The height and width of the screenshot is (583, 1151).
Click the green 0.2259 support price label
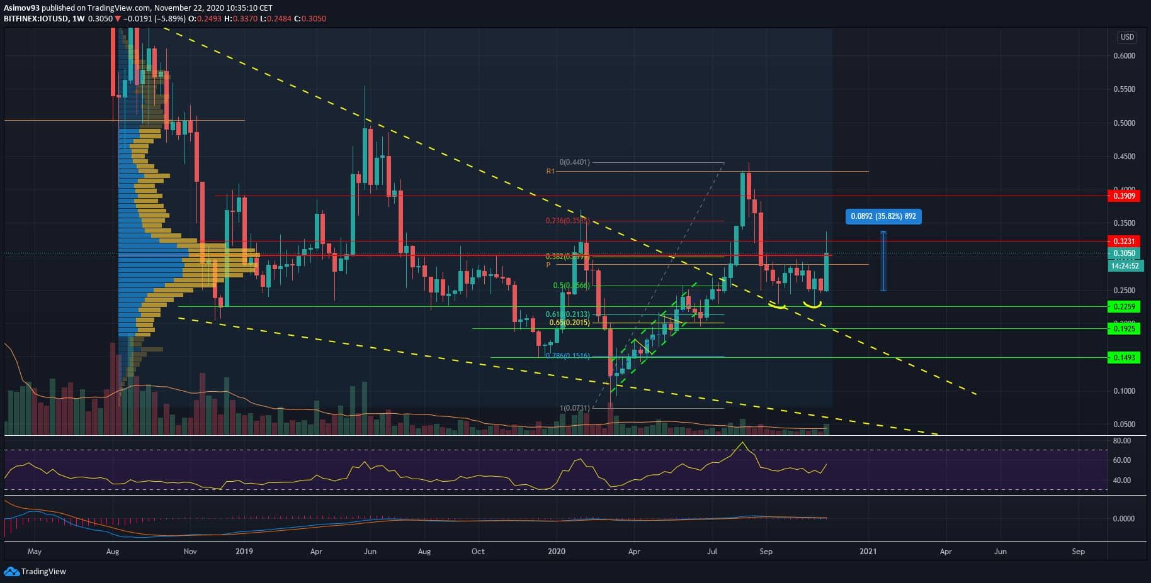pos(1123,307)
